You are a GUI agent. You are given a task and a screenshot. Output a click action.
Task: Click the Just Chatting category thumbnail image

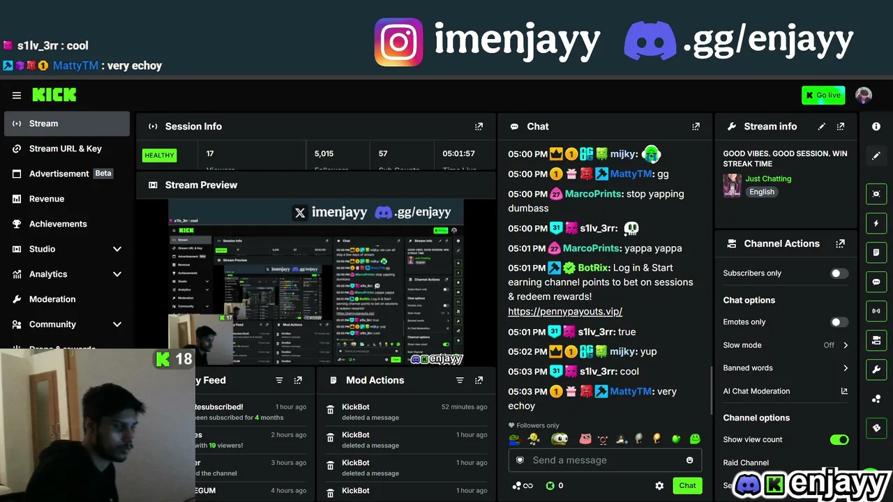coord(733,185)
